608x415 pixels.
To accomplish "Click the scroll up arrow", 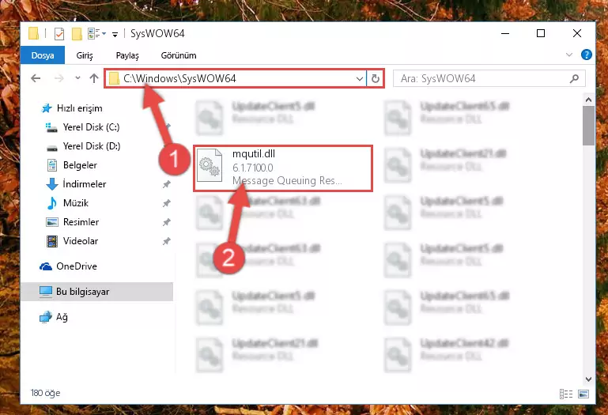I will coord(588,100).
